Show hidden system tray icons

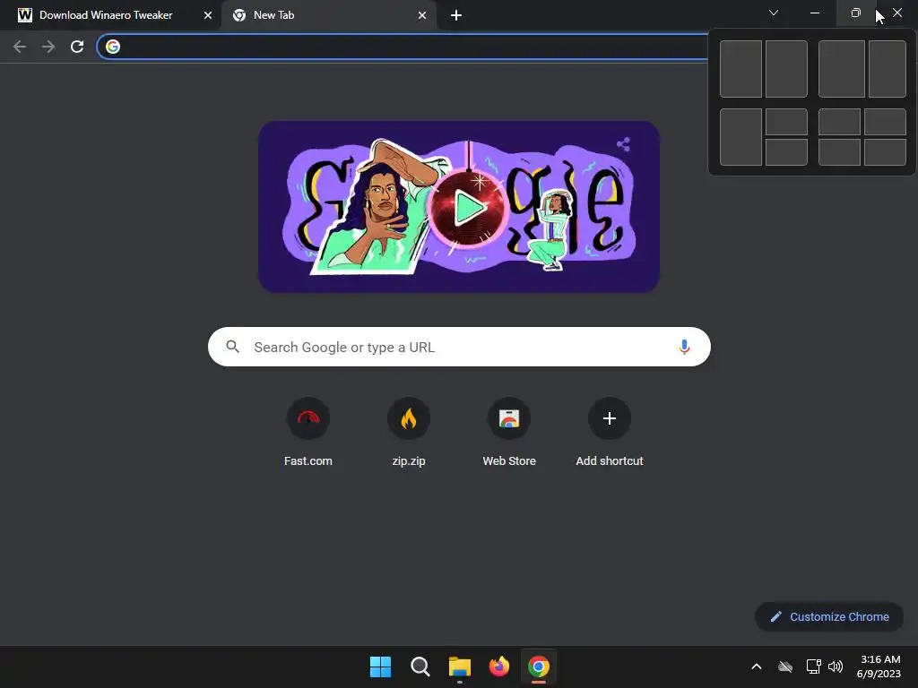(x=757, y=666)
